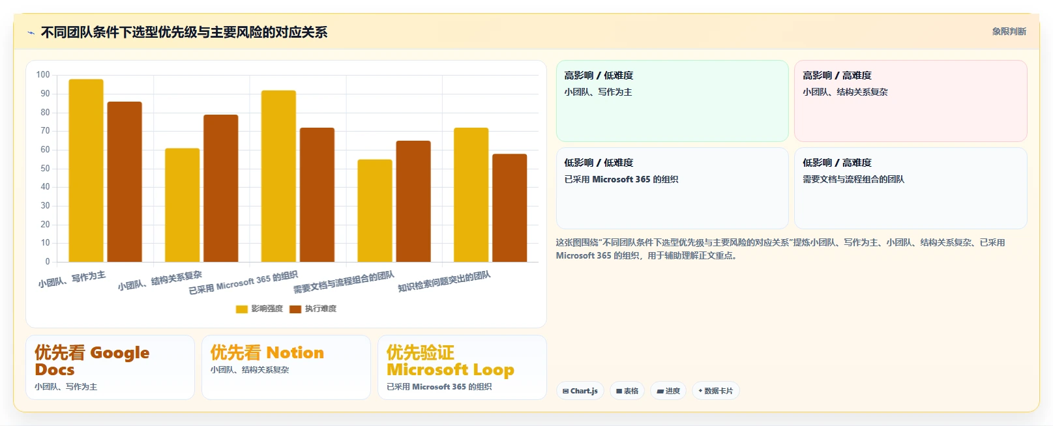
Task: Click the y-axis tick label 20
Action: pyautogui.click(x=45, y=224)
